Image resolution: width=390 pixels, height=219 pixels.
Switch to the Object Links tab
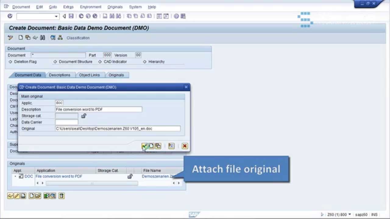pyautogui.click(x=89, y=75)
